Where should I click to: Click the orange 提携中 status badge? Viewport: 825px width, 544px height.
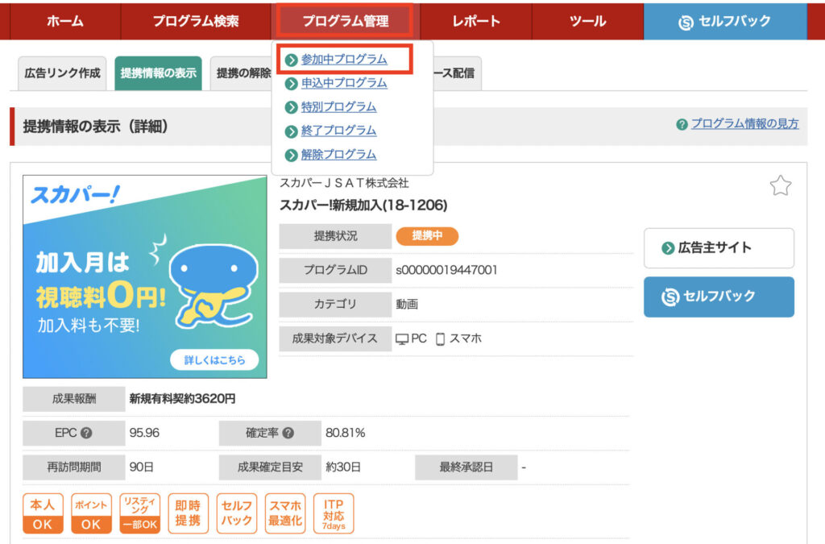[427, 236]
